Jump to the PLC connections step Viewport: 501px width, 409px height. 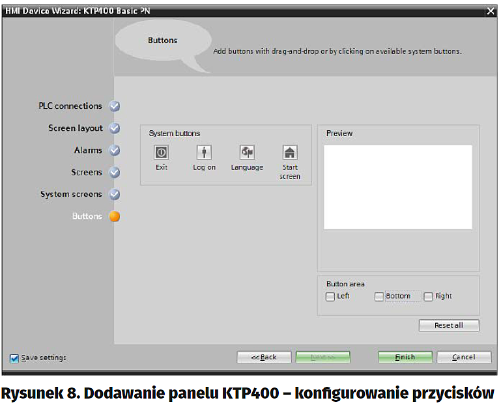tap(70, 106)
